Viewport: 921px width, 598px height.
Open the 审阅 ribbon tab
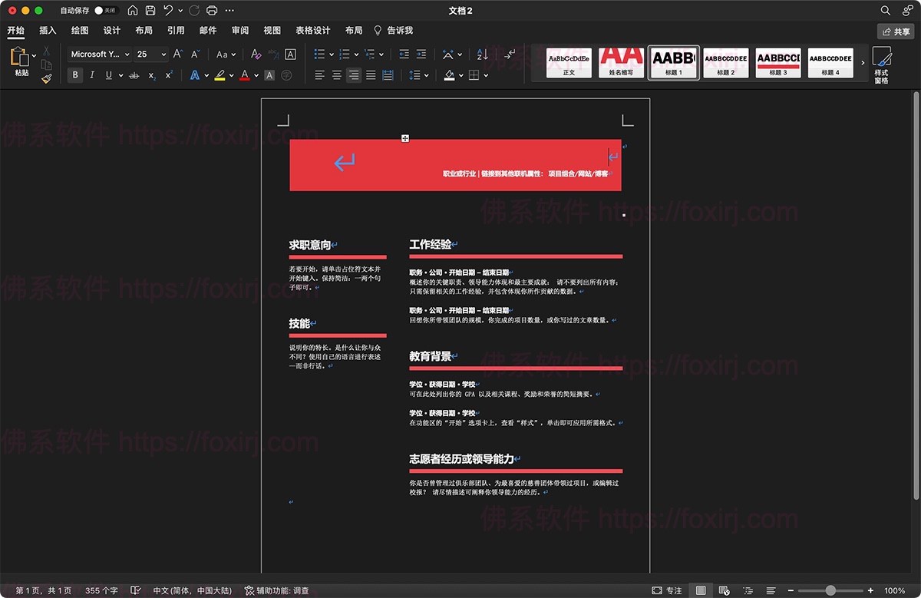[x=239, y=30]
